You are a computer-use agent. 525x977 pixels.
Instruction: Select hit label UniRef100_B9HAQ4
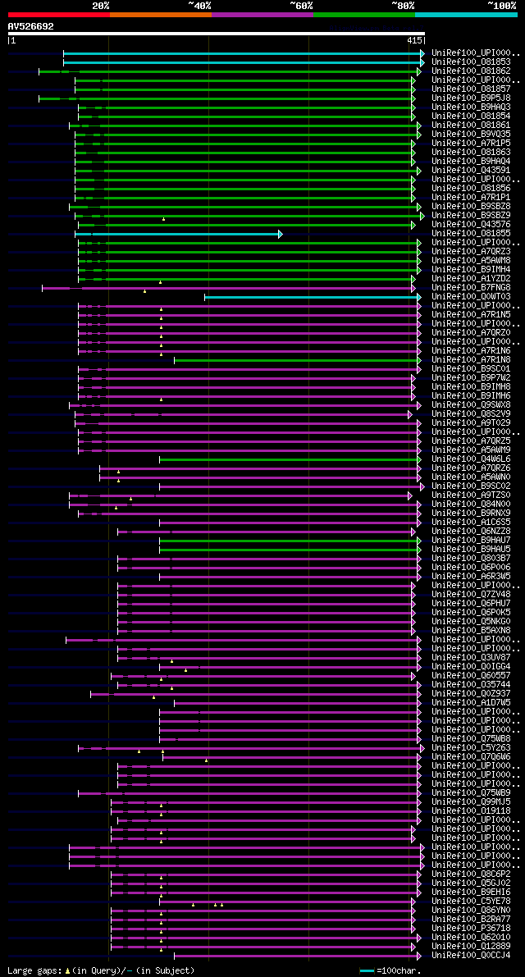coord(471,162)
